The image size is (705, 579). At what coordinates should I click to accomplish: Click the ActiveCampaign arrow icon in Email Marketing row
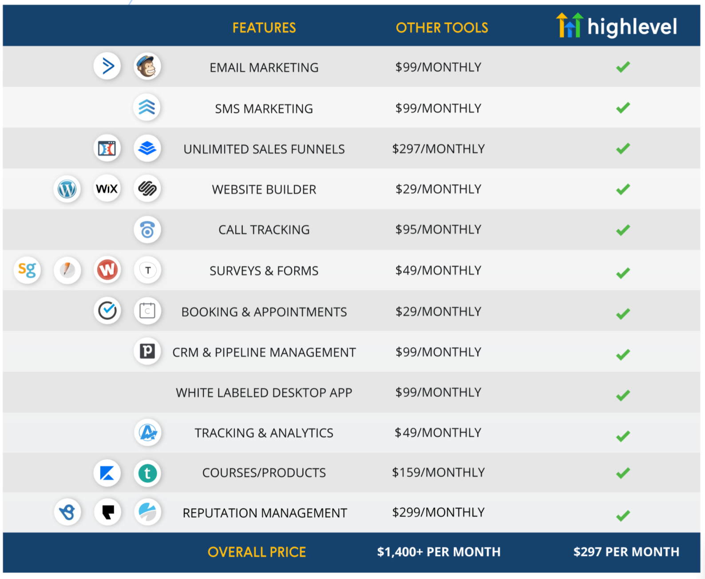click(107, 66)
